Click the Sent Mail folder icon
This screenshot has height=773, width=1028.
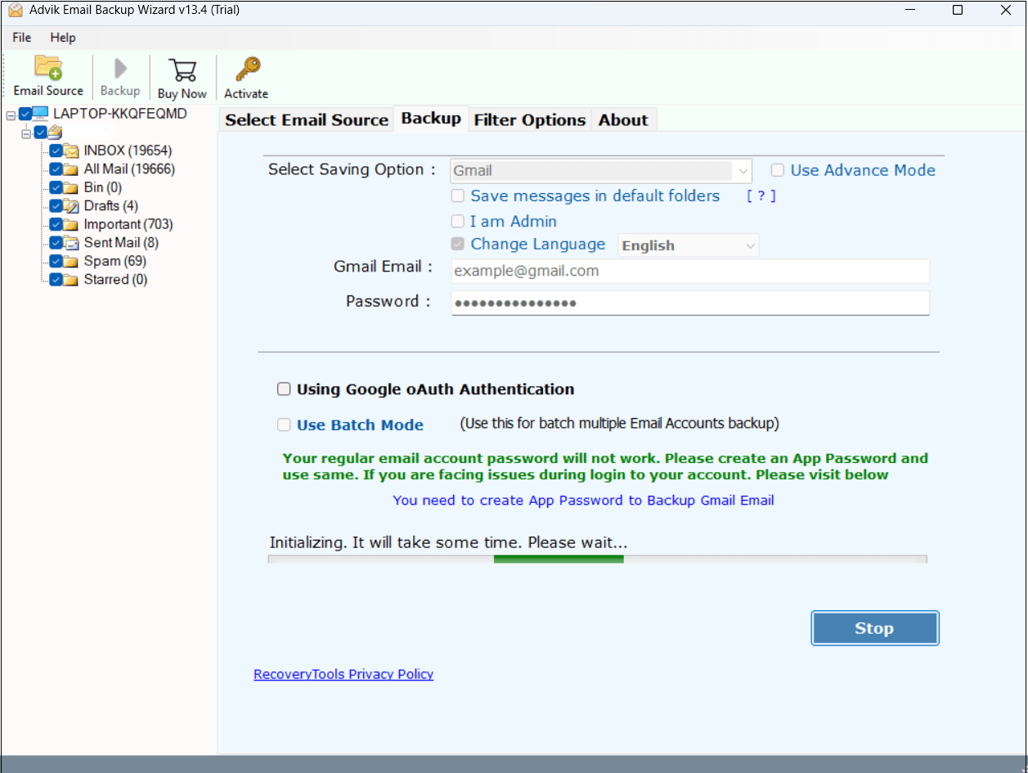click(x=72, y=243)
